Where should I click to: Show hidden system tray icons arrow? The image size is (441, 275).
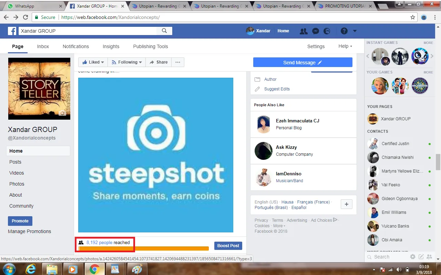point(374,269)
